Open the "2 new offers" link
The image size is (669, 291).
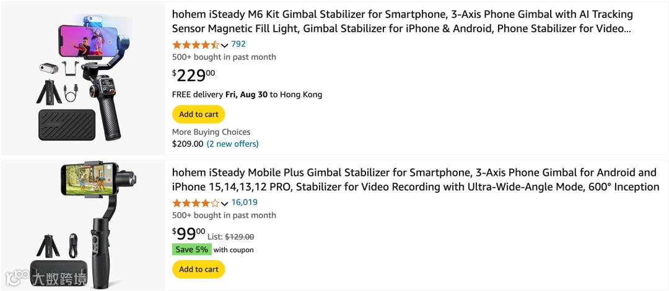tap(232, 144)
